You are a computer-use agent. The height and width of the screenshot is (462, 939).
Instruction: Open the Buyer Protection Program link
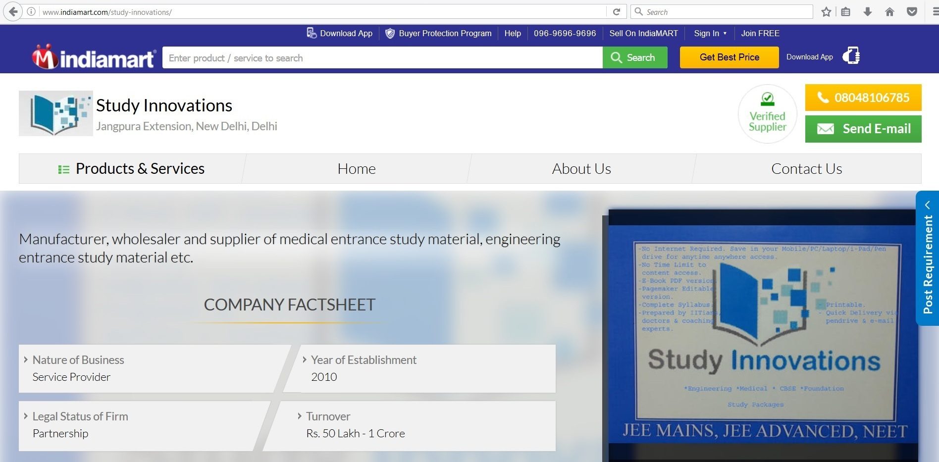[x=445, y=33]
